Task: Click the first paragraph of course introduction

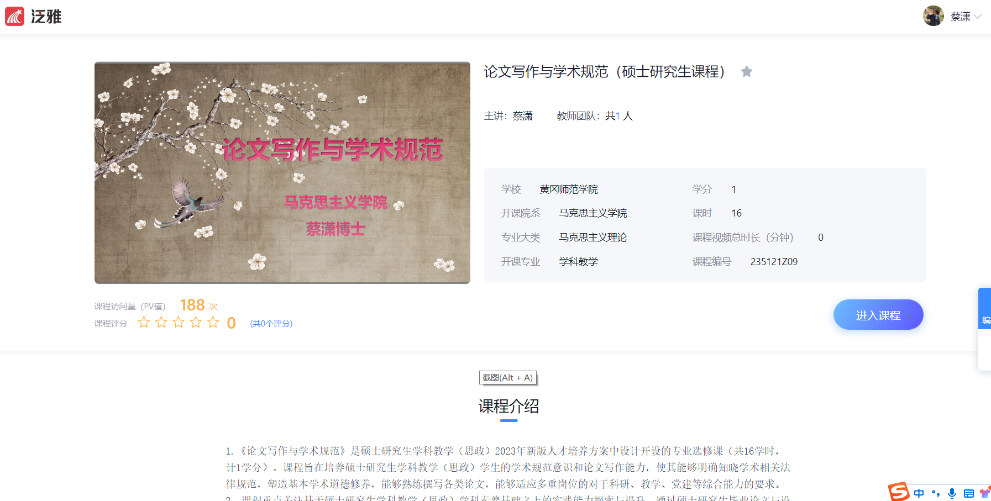Action: point(508,468)
